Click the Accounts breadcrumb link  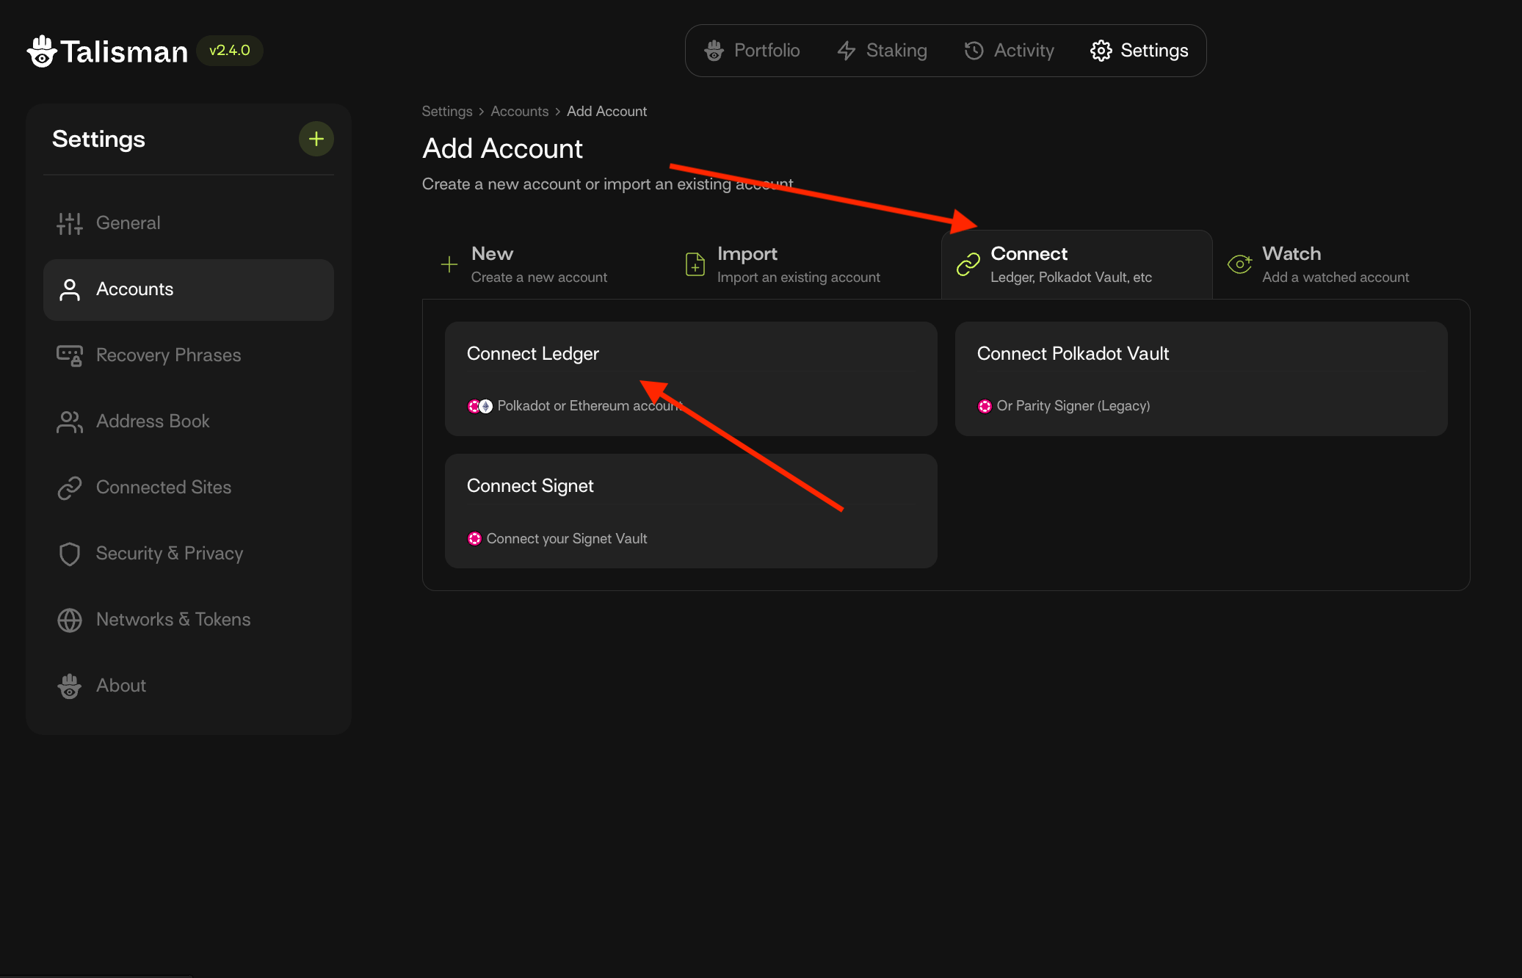pos(519,111)
